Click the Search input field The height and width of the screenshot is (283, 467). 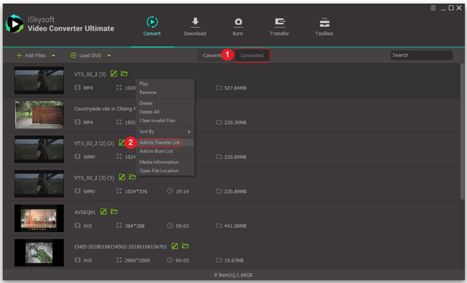(x=421, y=55)
